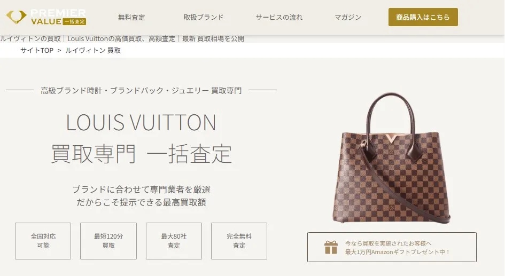Open the サービスの流れ menu item

click(x=279, y=18)
